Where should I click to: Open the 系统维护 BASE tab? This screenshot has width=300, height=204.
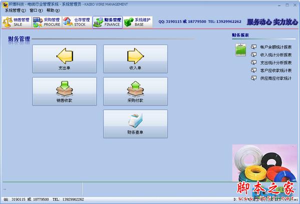138,22
